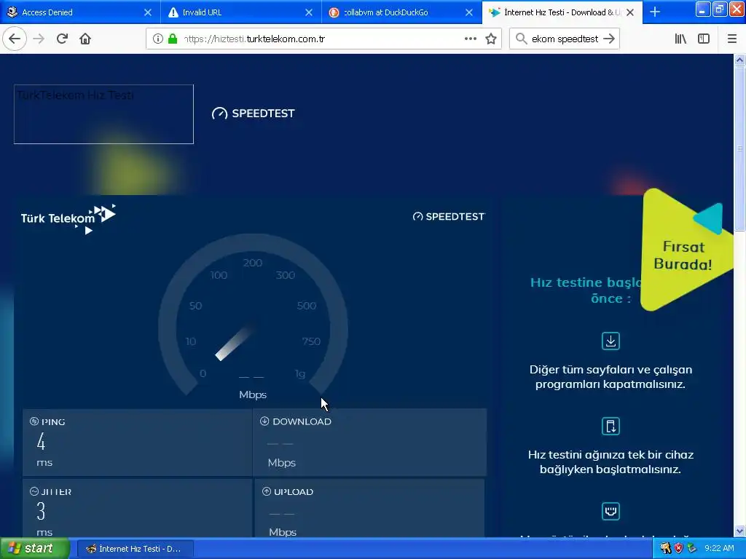Switch to the Access Denied tab
The image size is (746, 559).
[x=80, y=12]
